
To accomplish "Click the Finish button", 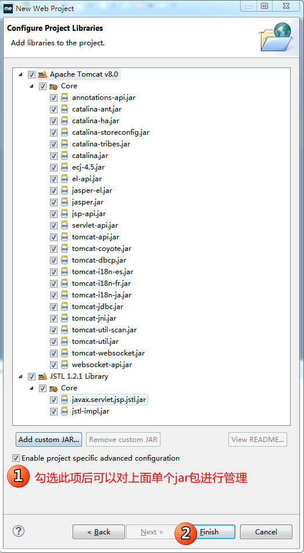I will tap(209, 532).
